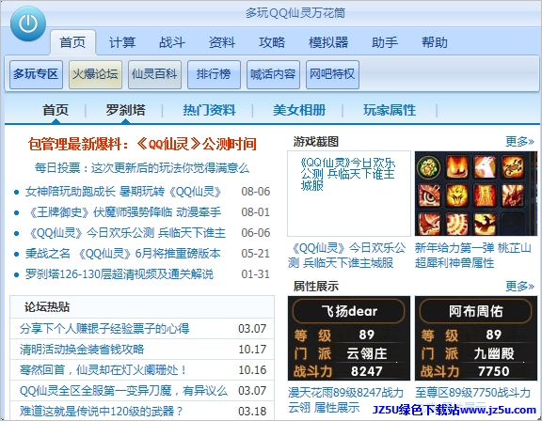Click date 10.17 in forum list
The height and width of the screenshot is (421, 542).
252,350
